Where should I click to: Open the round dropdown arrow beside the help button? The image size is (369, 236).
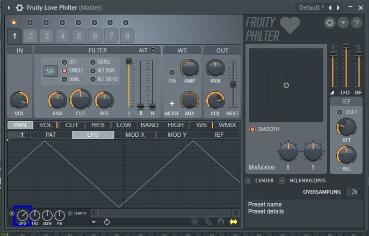pyautogui.click(x=343, y=23)
